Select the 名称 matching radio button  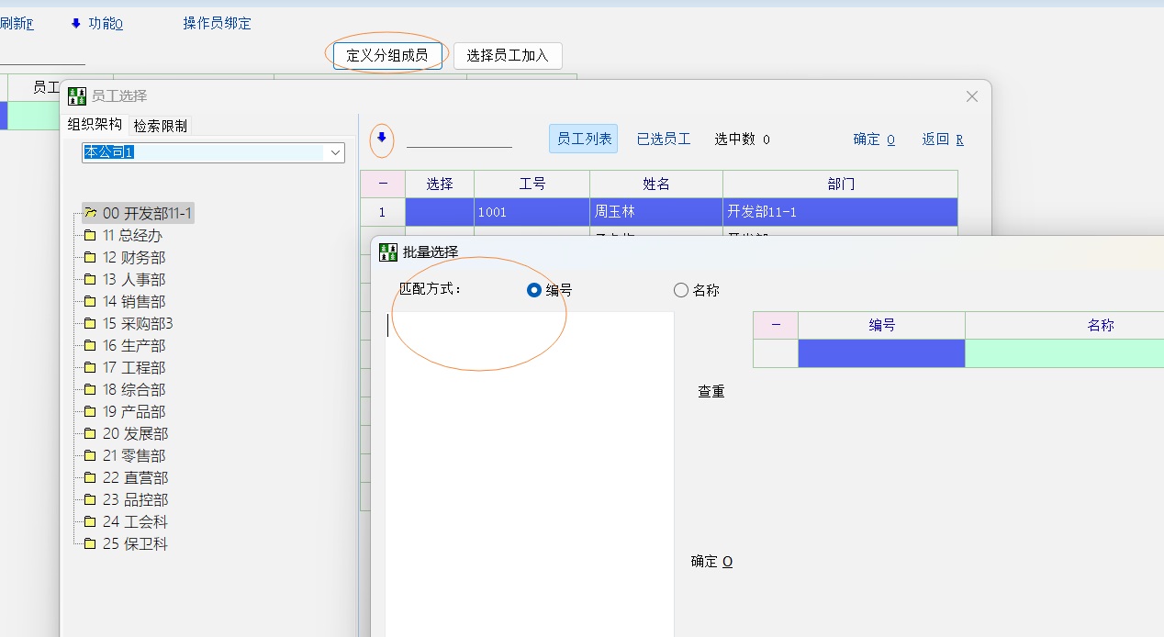[x=681, y=290]
